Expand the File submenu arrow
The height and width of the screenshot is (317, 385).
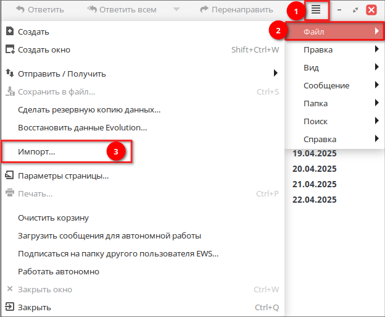point(377,31)
